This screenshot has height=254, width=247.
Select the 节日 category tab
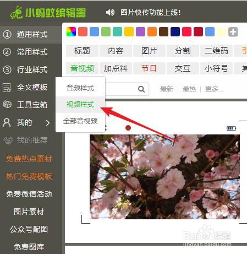click(149, 68)
